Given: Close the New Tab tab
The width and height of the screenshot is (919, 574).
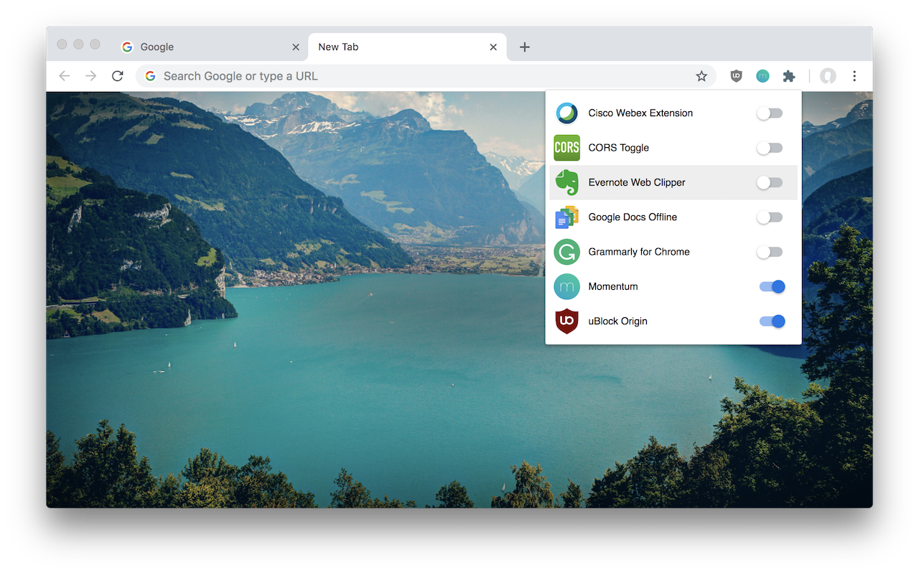Looking at the screenshot, I should coord(493,47).
